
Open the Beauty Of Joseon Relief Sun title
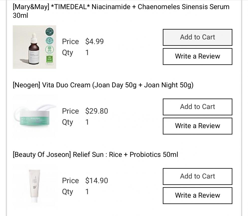click(95, 155)
